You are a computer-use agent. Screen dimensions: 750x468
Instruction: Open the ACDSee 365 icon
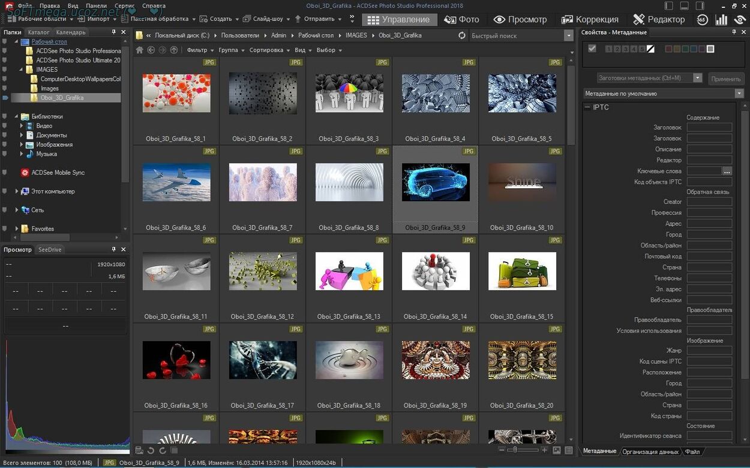coord(702,20)
